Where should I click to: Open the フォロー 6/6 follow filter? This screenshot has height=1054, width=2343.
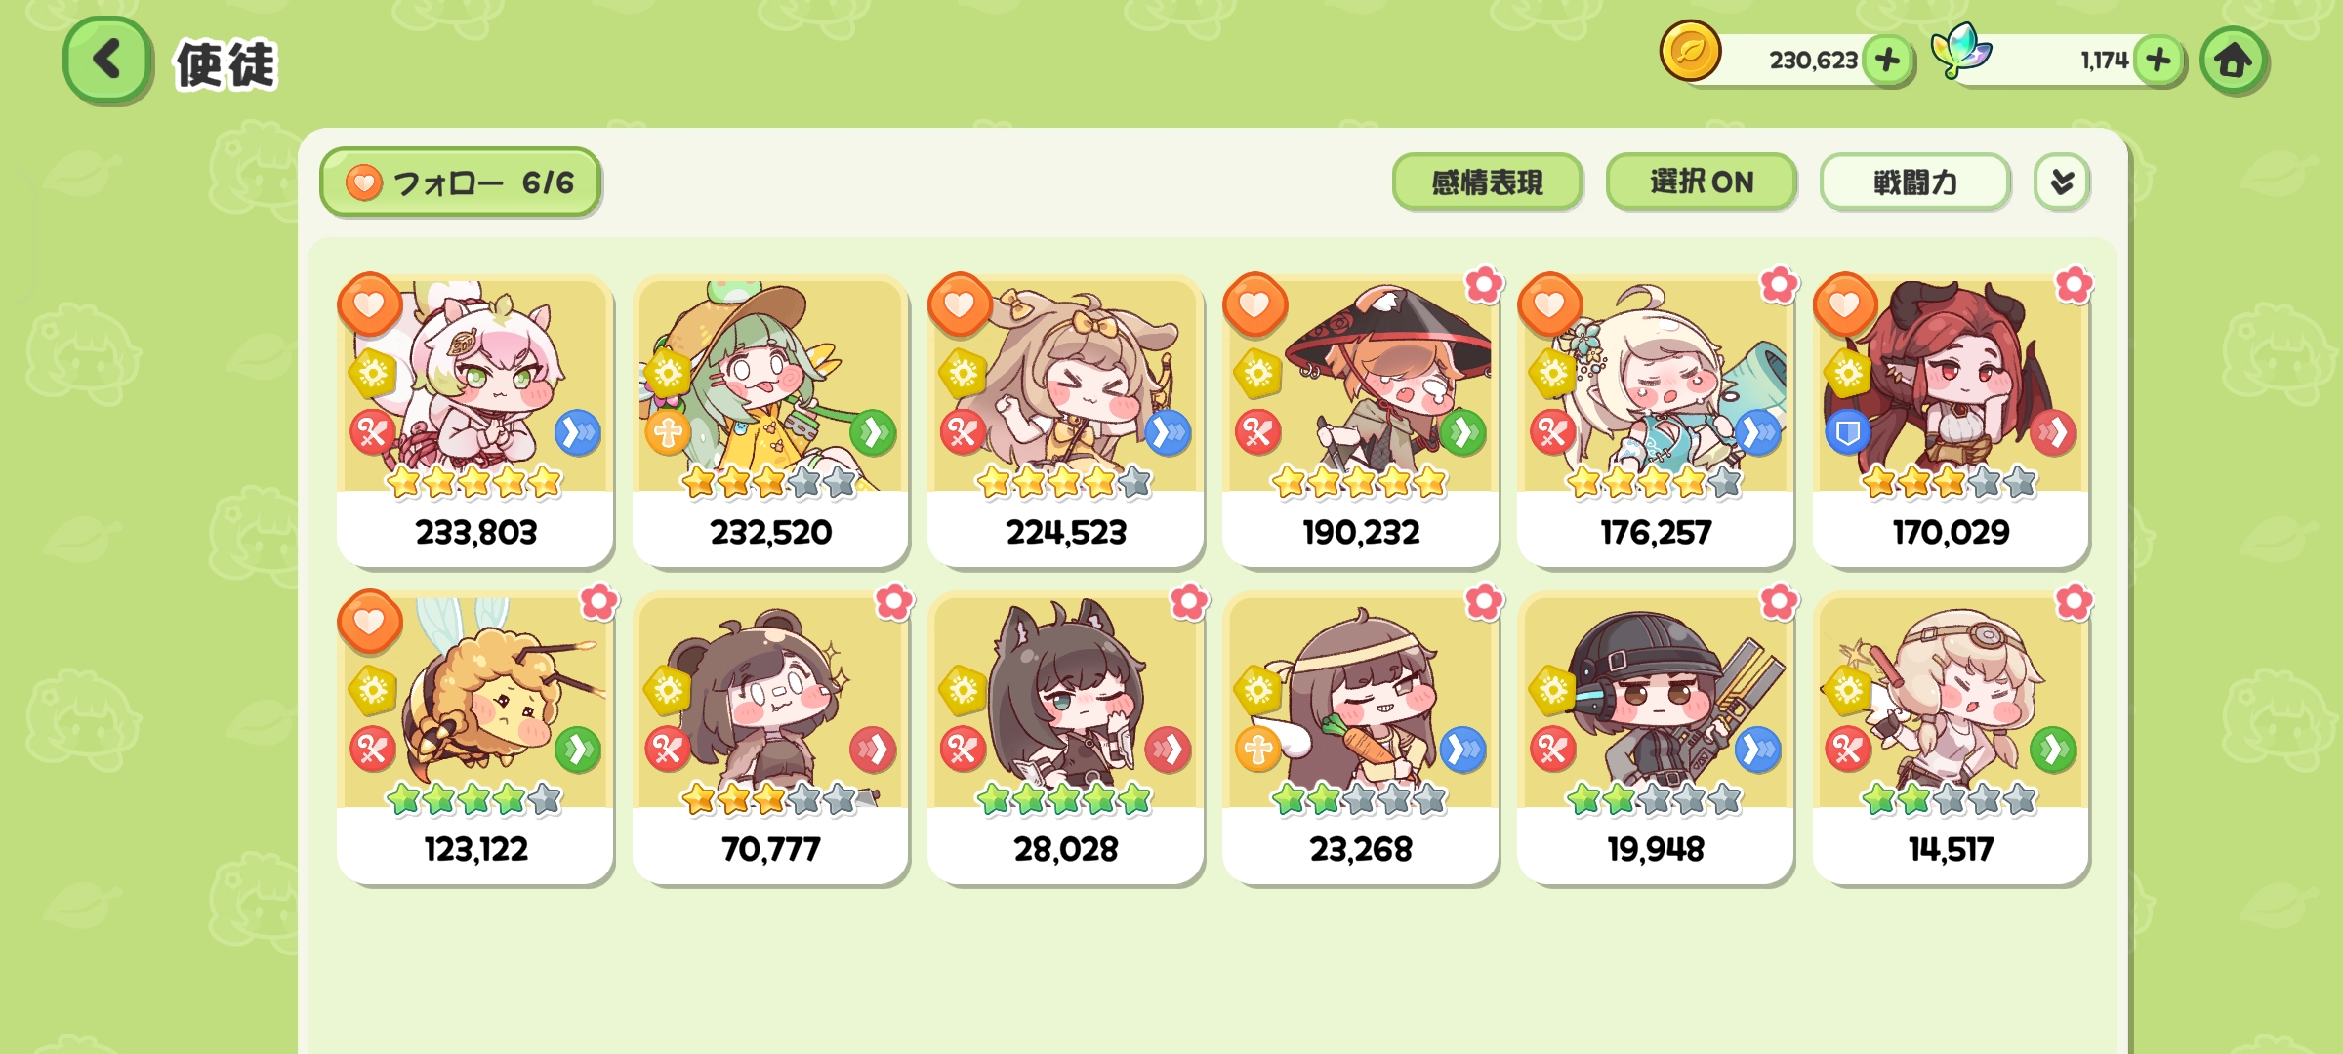(x=460, y=182)
